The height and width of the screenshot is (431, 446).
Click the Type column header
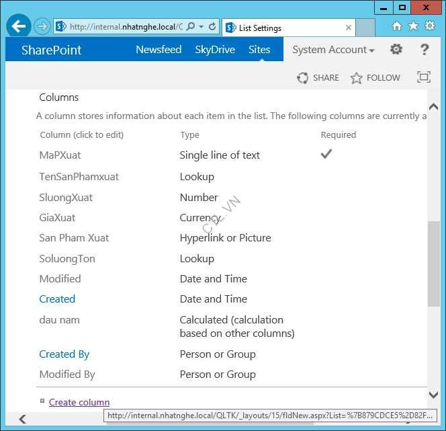click(189, 135)
